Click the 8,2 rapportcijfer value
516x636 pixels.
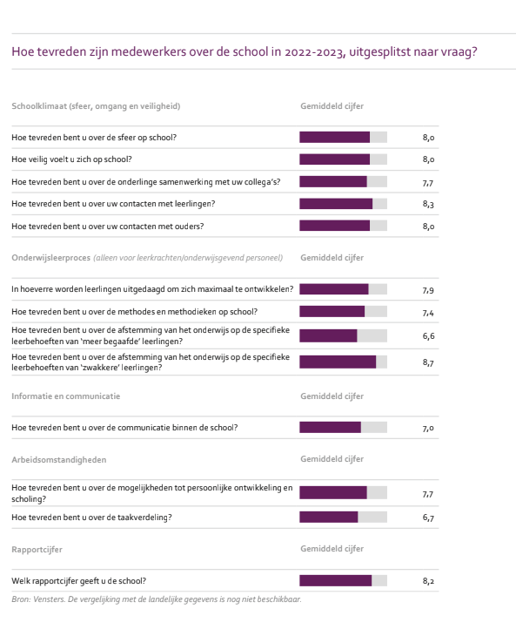[x=428, y=581]
